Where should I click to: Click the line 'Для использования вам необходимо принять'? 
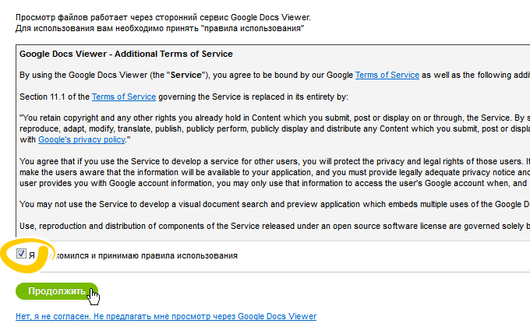pyautogui.click(x=107, y=28)
